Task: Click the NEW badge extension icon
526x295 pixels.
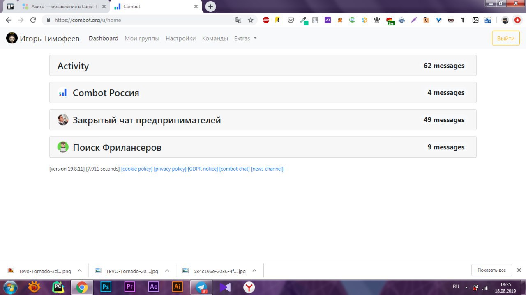Action: click(x=488, y=20)
